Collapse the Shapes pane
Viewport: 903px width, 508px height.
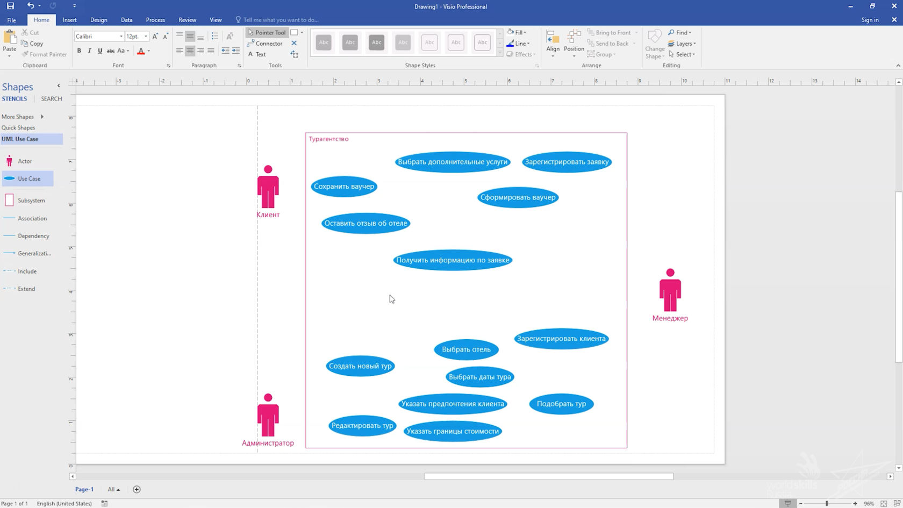[x=59, y=86]
